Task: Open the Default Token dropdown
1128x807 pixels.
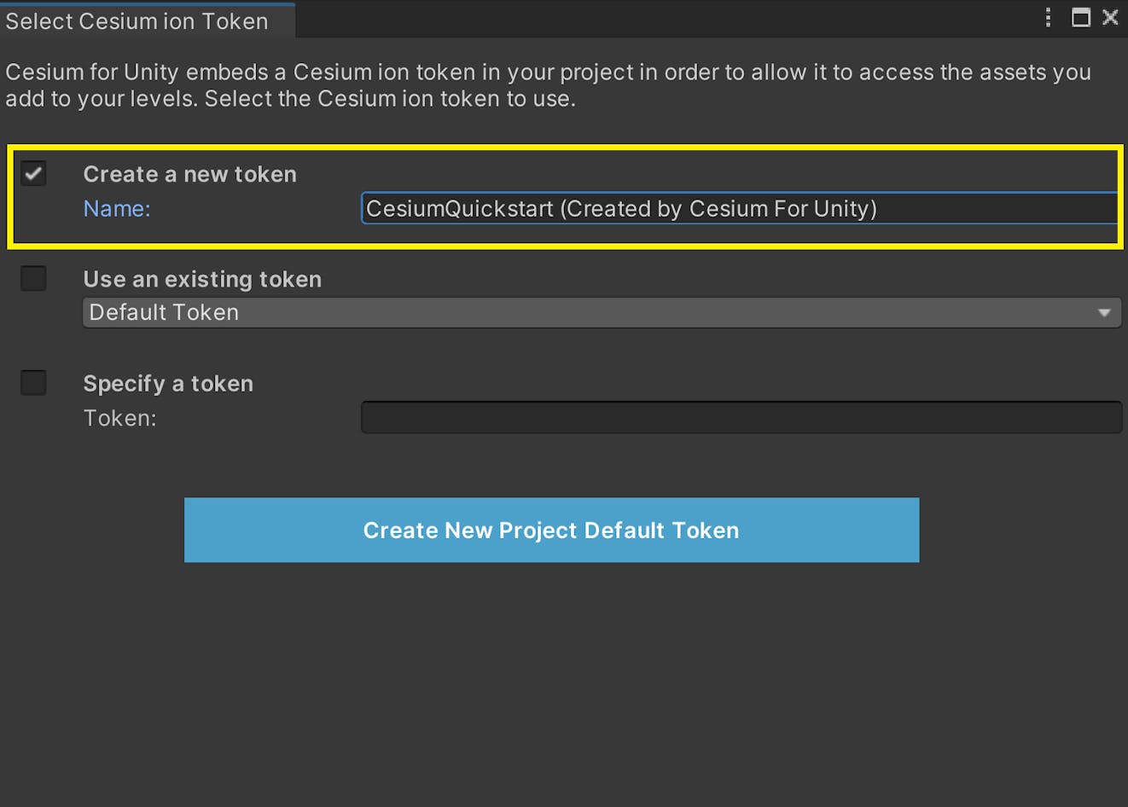Action: click(597, 312)
